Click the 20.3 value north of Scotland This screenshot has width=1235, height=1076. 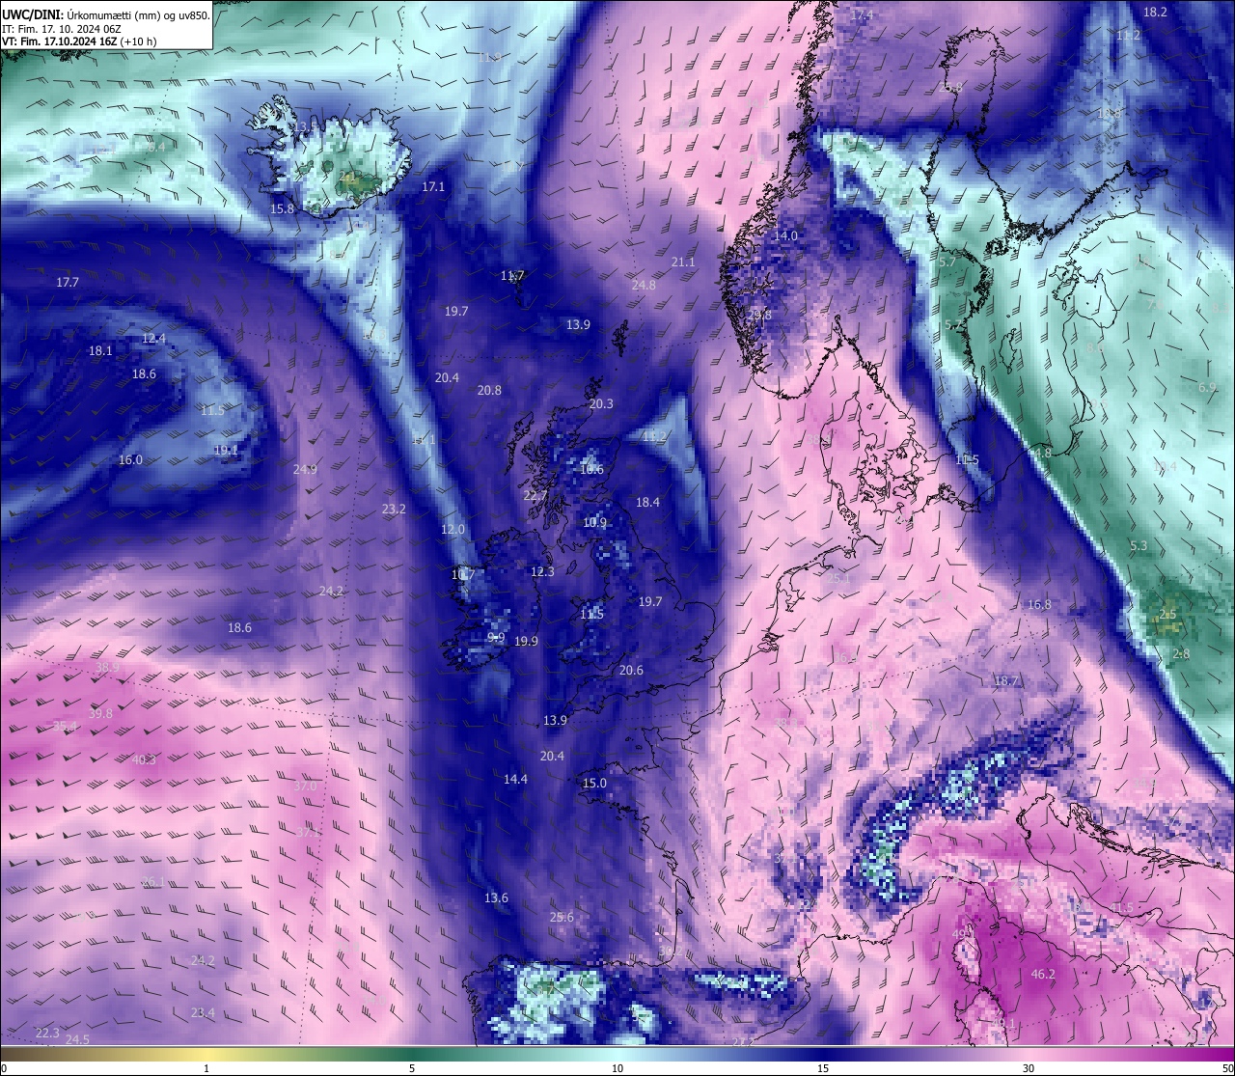[600, 403]
